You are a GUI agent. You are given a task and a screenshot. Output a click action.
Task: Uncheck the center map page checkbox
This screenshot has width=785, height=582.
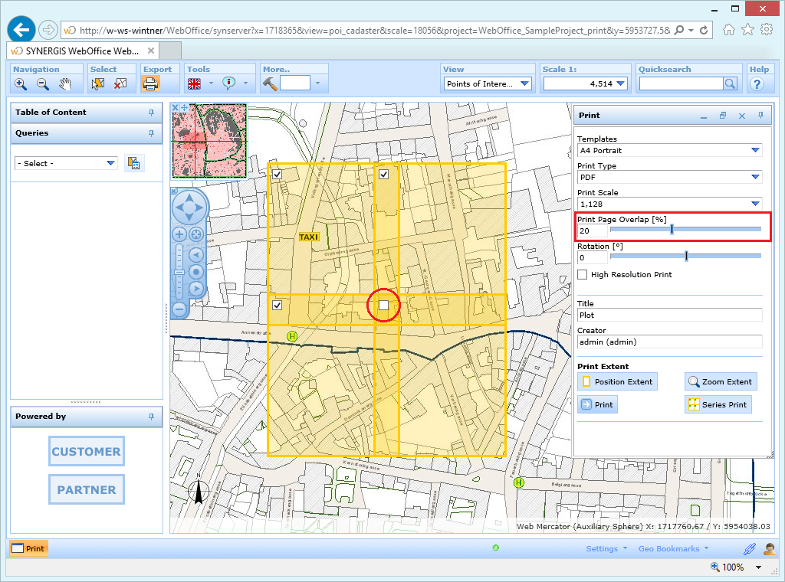tap(383, 305)
